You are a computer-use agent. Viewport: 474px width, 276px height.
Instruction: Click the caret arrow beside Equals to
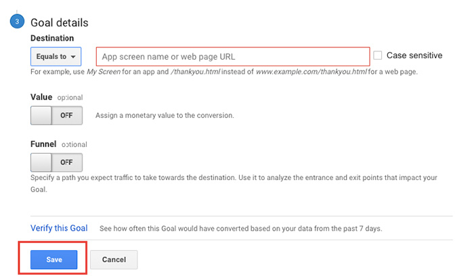click(x=73, y=57)
